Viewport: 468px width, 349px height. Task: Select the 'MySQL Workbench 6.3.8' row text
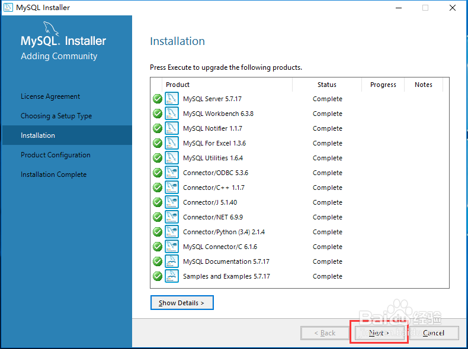coord(218,114)
